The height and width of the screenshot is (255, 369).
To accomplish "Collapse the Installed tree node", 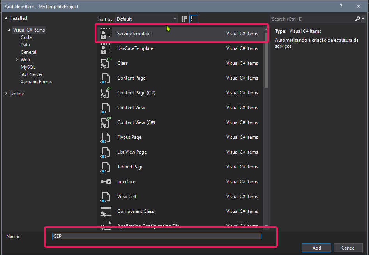I will [x=6, y=18].
